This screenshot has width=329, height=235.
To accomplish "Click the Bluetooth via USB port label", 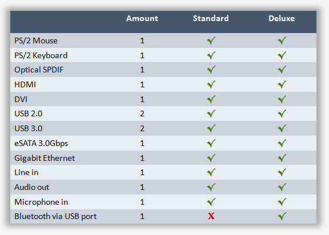I will coord(55,216).
